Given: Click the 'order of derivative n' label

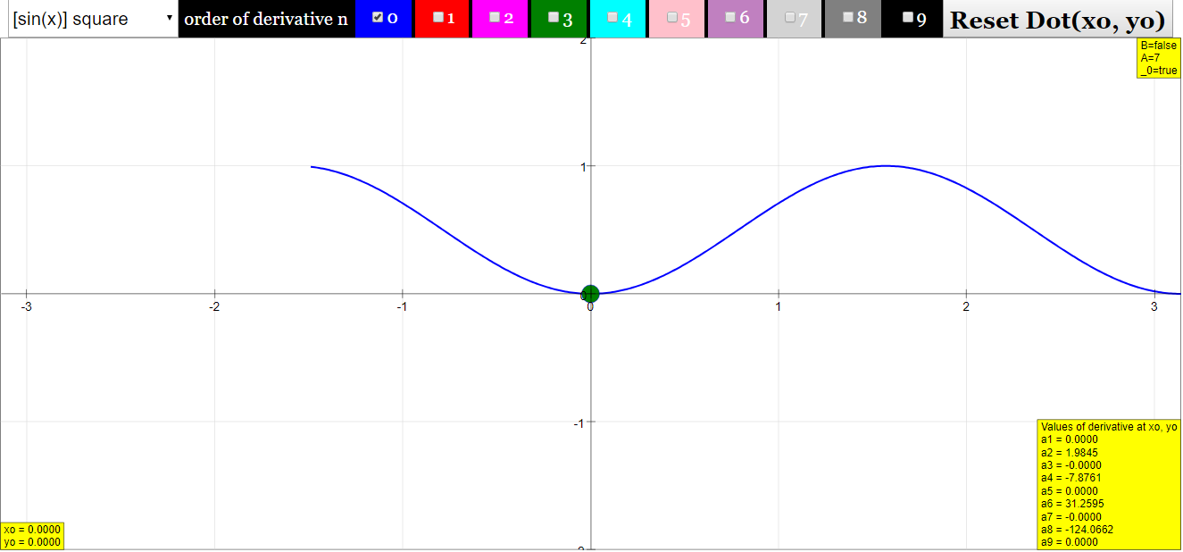Looking at the screenshot, I should 266,20.
